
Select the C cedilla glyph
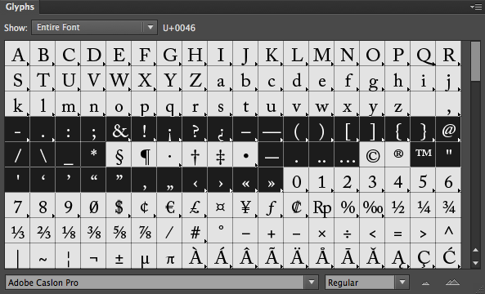point(423,256)
